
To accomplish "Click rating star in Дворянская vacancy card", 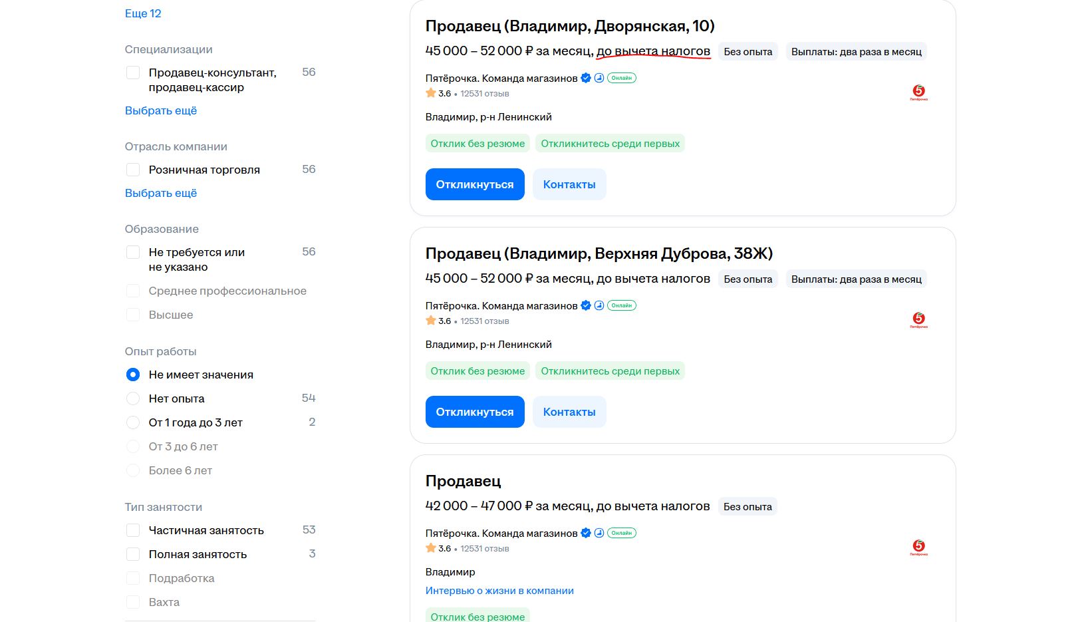I will pyautogui.click(x=431, y=93).
